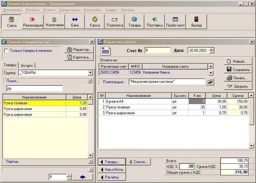The image size is (256, 183).
Task: Open the Расчеты bottom button
Action: click(x=112, y=177)
